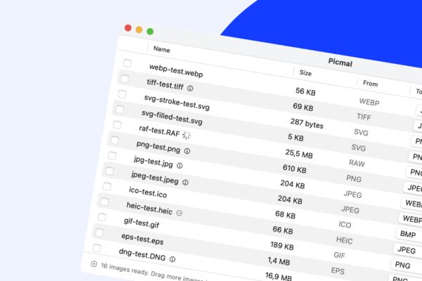Click the minus circle icon beside heic-test.heic
Viewport: 422px width, 281px height.
179,213
